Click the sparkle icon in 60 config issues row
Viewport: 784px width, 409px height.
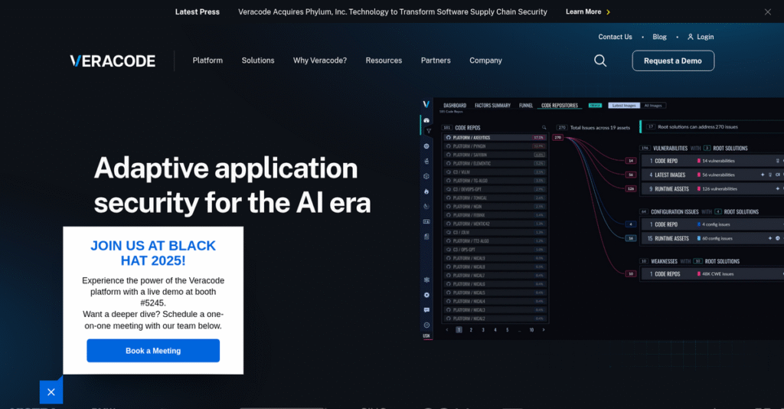tap(770, 238)
